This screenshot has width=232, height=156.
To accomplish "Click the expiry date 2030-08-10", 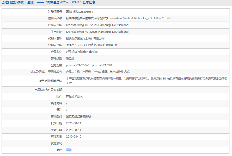I will [x=74, y=136].
